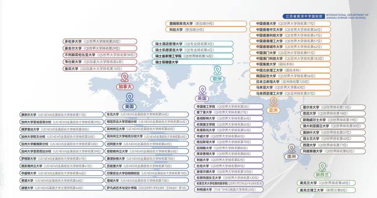Click the 萨凡纳艺术与设计学院 entry

[x=147, y=188]
